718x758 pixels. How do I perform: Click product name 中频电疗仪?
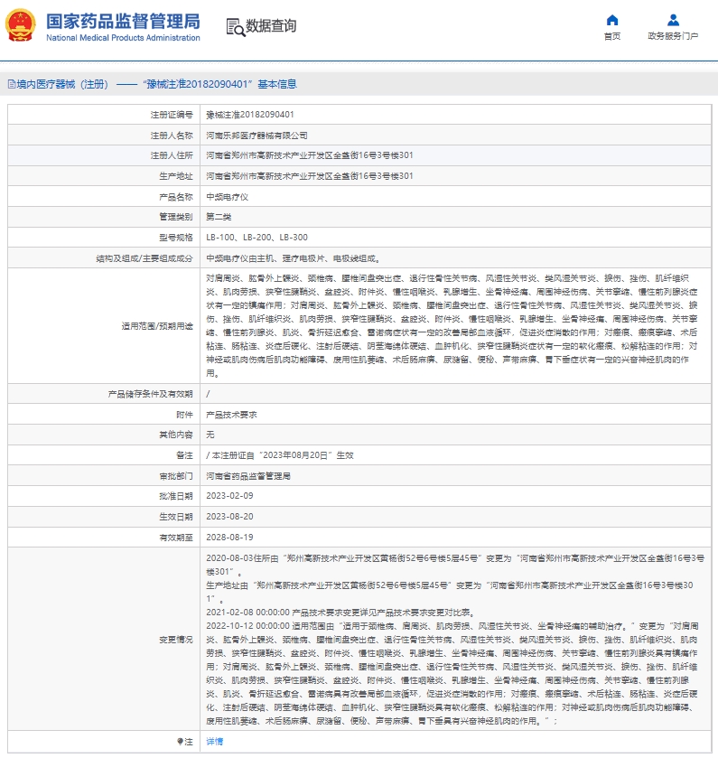[x=227, y=197]
